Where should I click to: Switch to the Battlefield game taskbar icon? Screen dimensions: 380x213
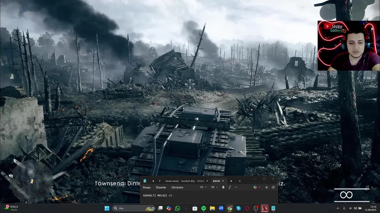(x=265, y=208)
